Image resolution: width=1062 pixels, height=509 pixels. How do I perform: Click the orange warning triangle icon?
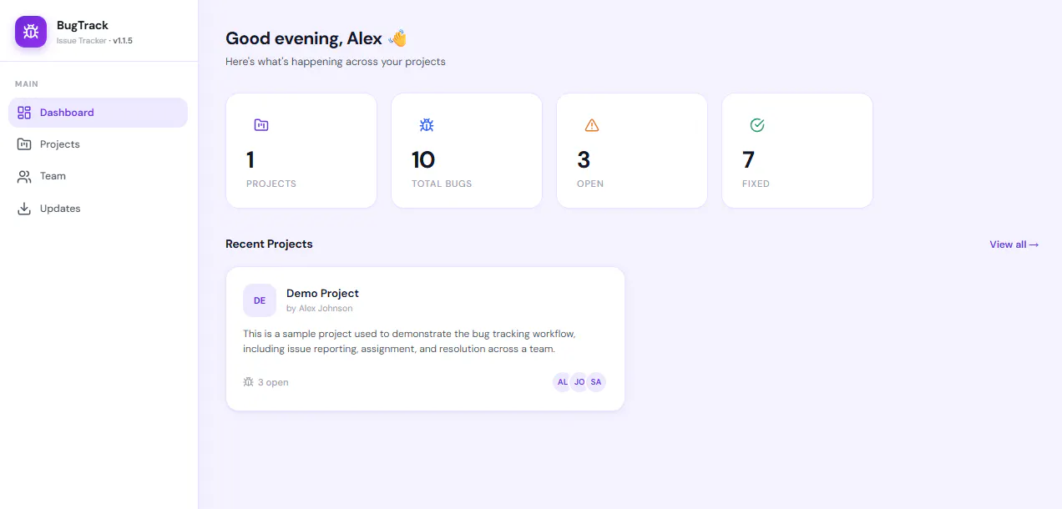[592, 125]
